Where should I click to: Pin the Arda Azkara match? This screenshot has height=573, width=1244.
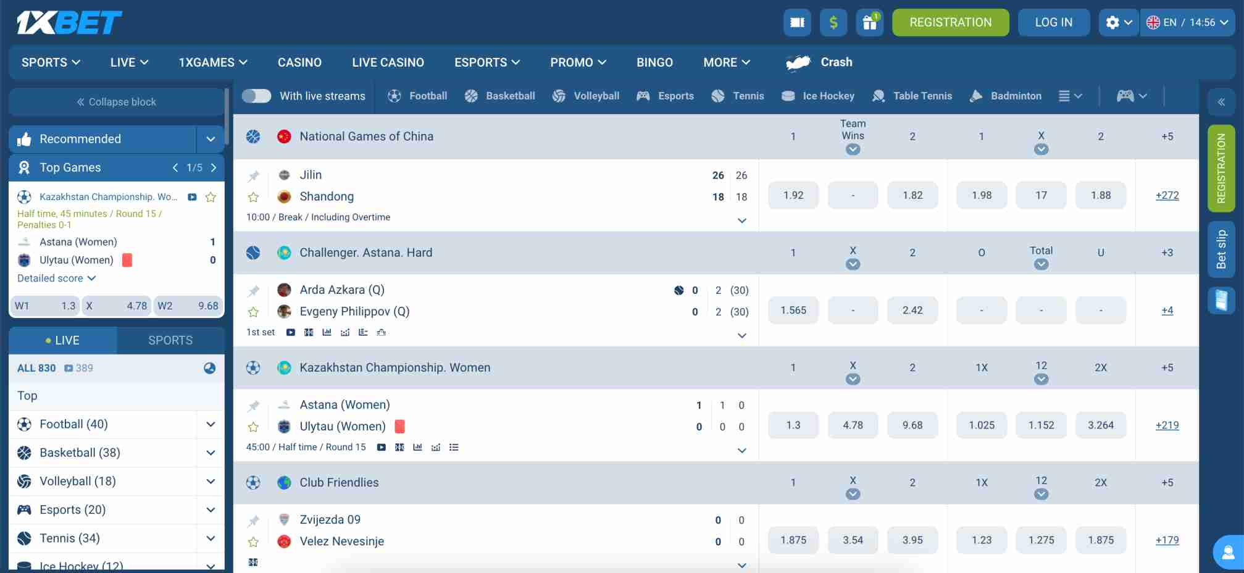click(x=253, y=291)
